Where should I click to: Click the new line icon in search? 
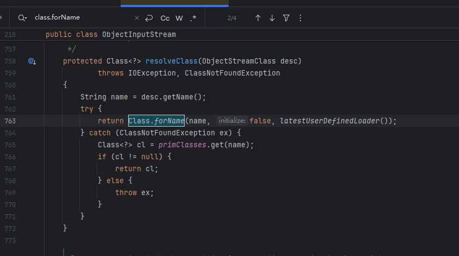point(149,18)
